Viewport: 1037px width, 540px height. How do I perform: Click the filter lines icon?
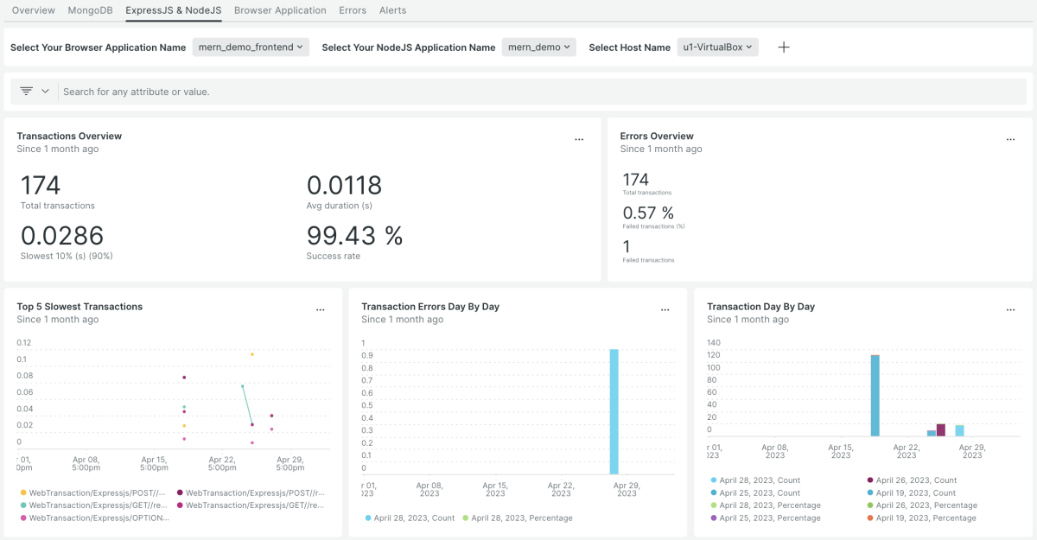coord(27,91)
